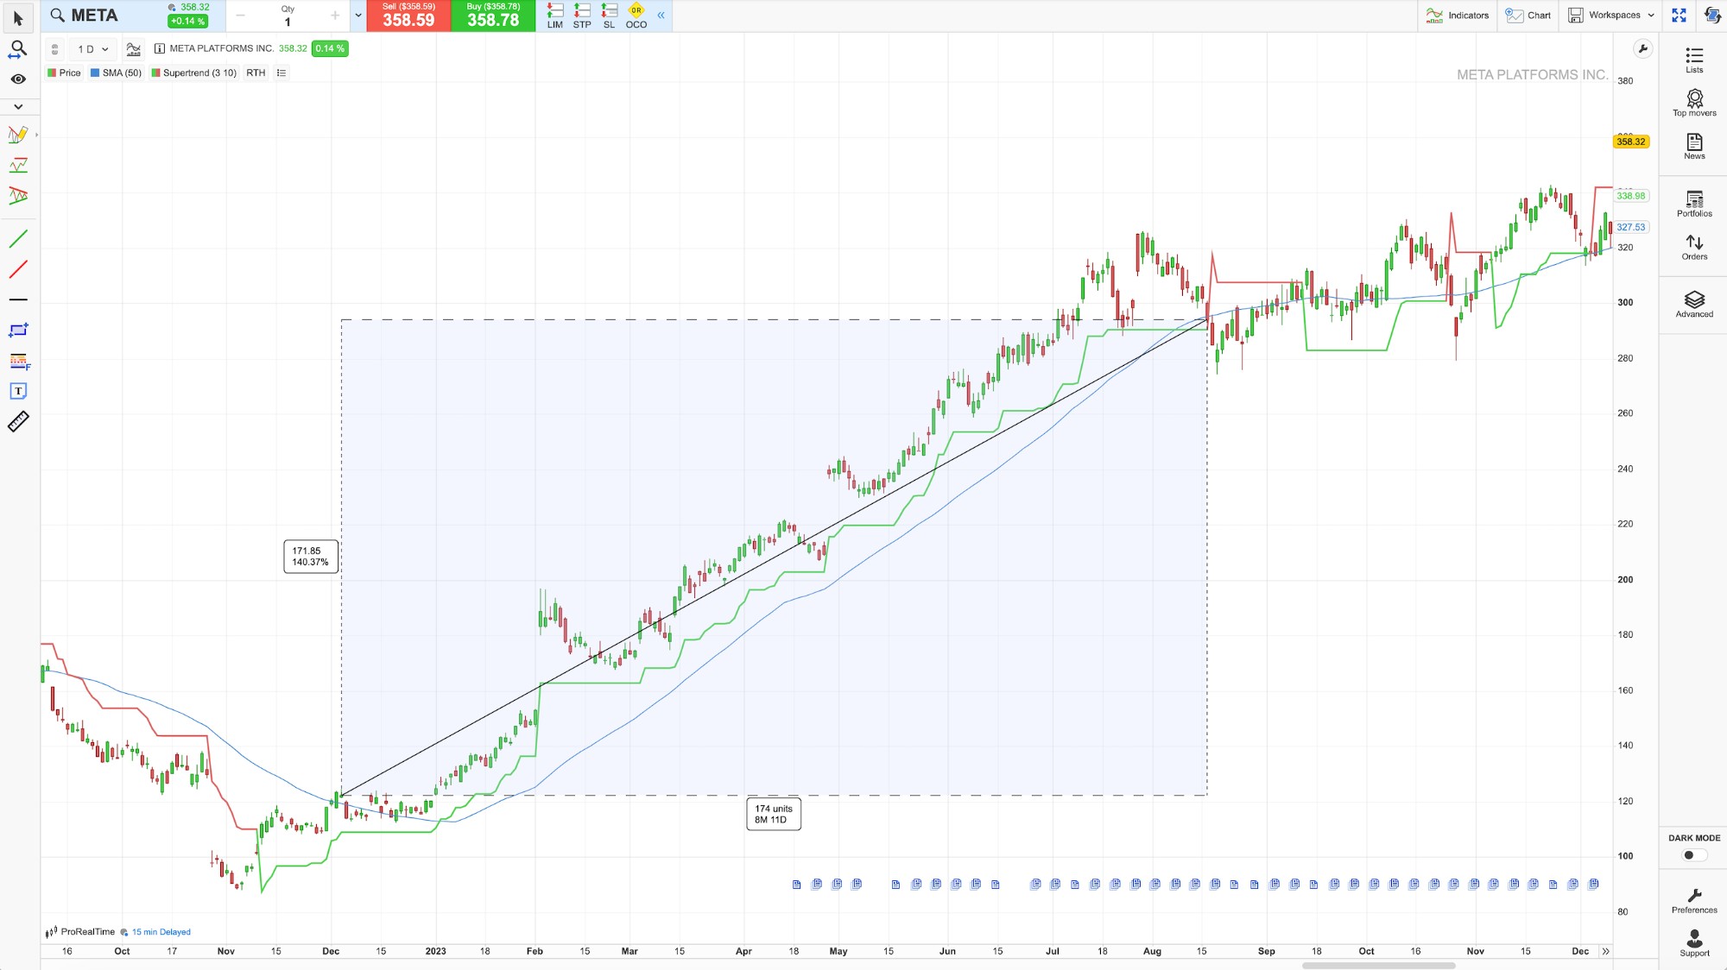The height and width of the screenshot is (970, 1727).
Task: Select the support and resistance lines tool
Action: point(18,165)
